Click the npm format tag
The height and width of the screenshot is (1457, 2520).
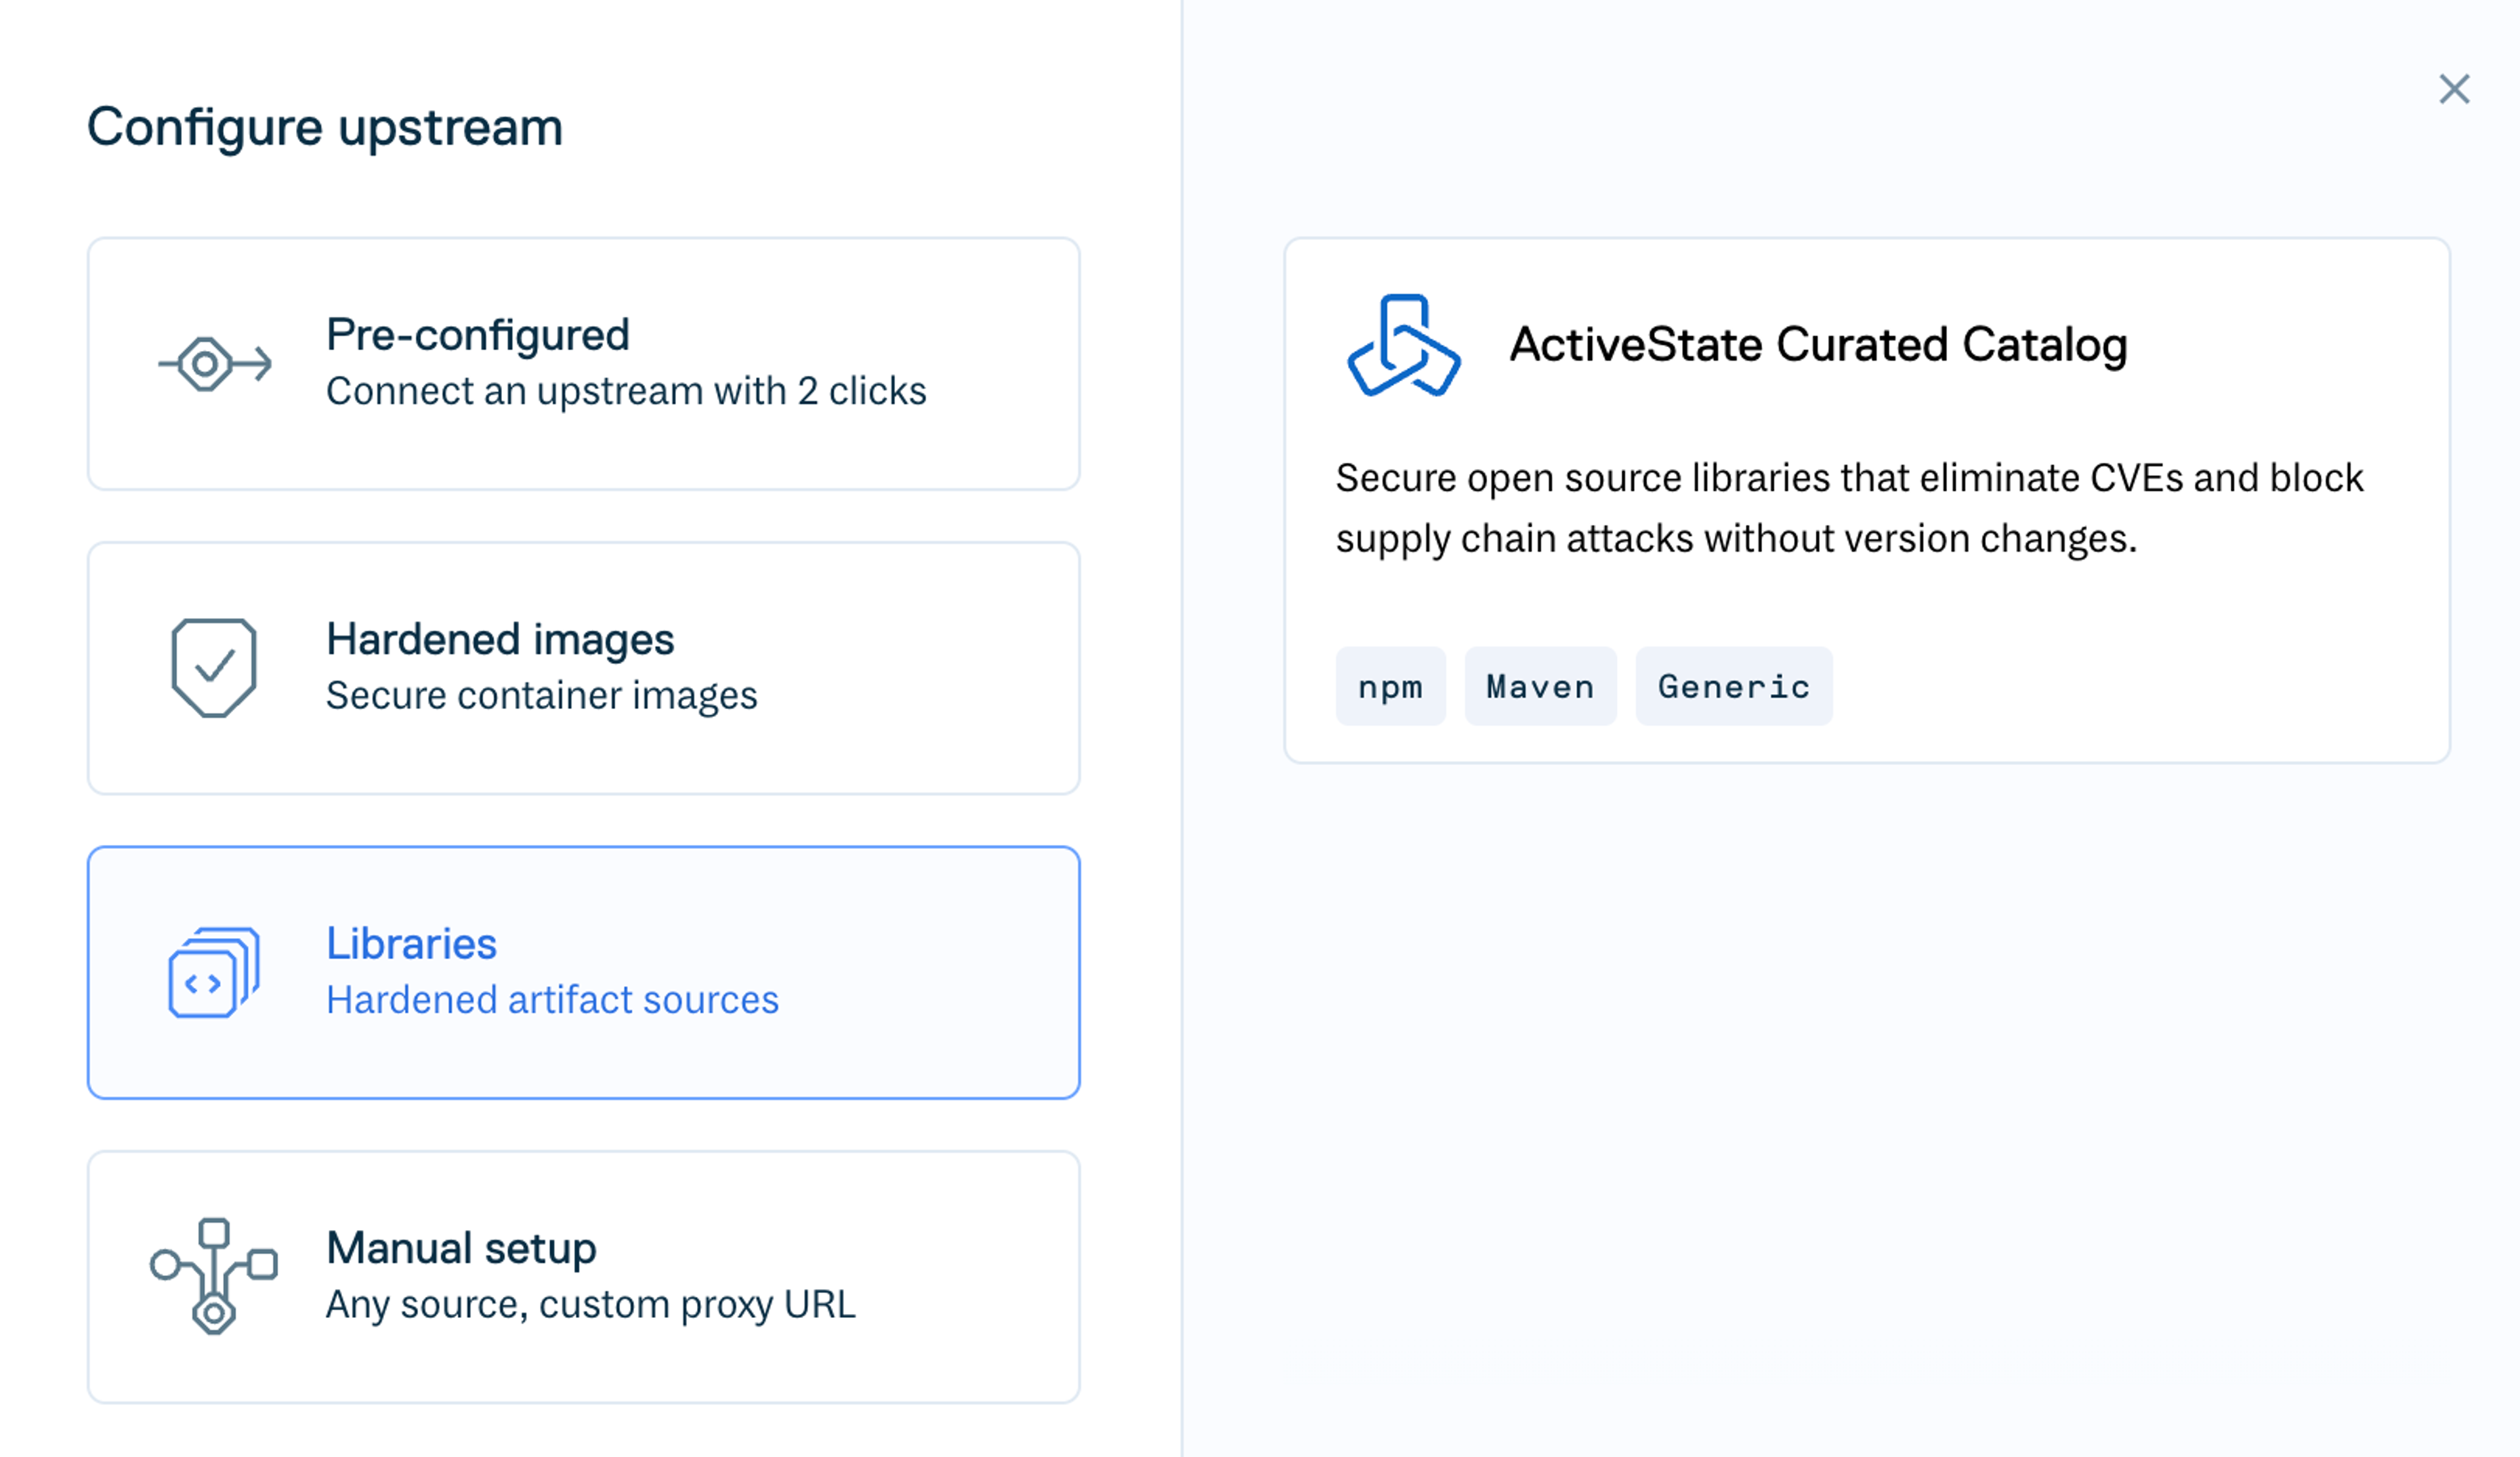pos(1390,687)
